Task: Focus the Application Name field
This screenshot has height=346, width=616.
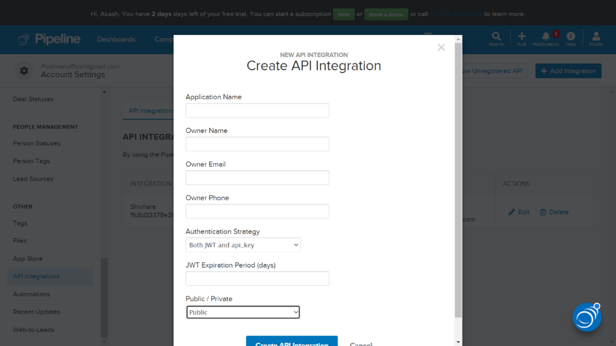Action: click(258, 111)
